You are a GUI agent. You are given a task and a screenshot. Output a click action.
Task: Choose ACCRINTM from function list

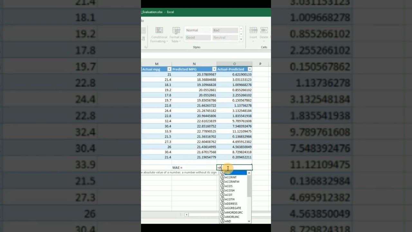(x=233, y=182)
